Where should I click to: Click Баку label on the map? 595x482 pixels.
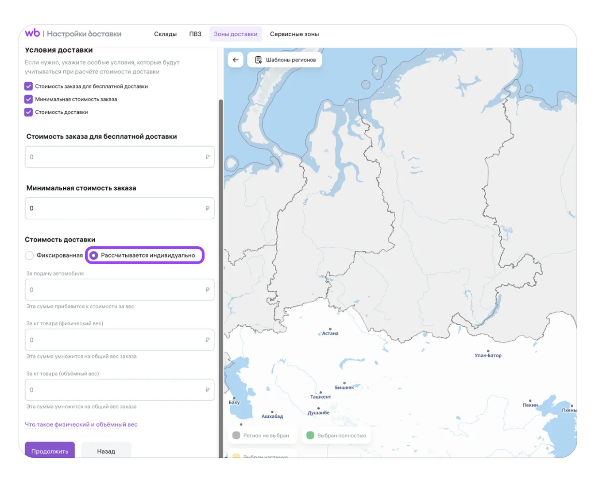[234, 403]
